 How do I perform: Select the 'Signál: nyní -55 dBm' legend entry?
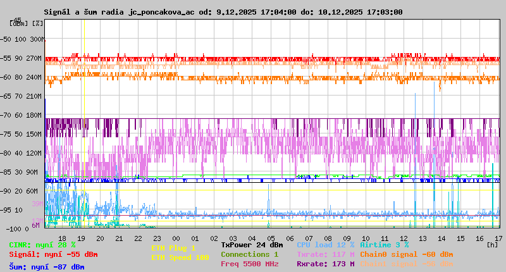pyautogui.click(x=53, y=254)
